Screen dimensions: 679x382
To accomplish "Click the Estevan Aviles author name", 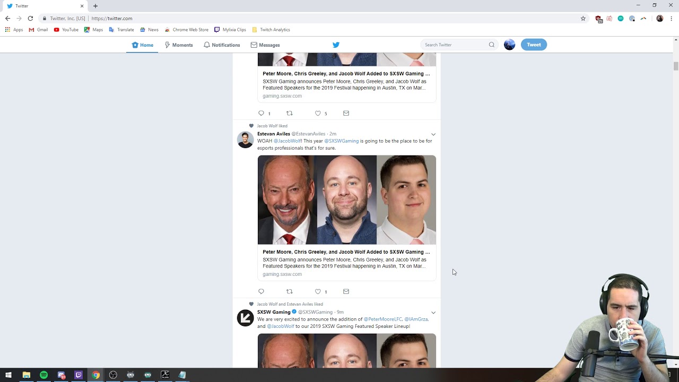I will [x=273, y=134].
